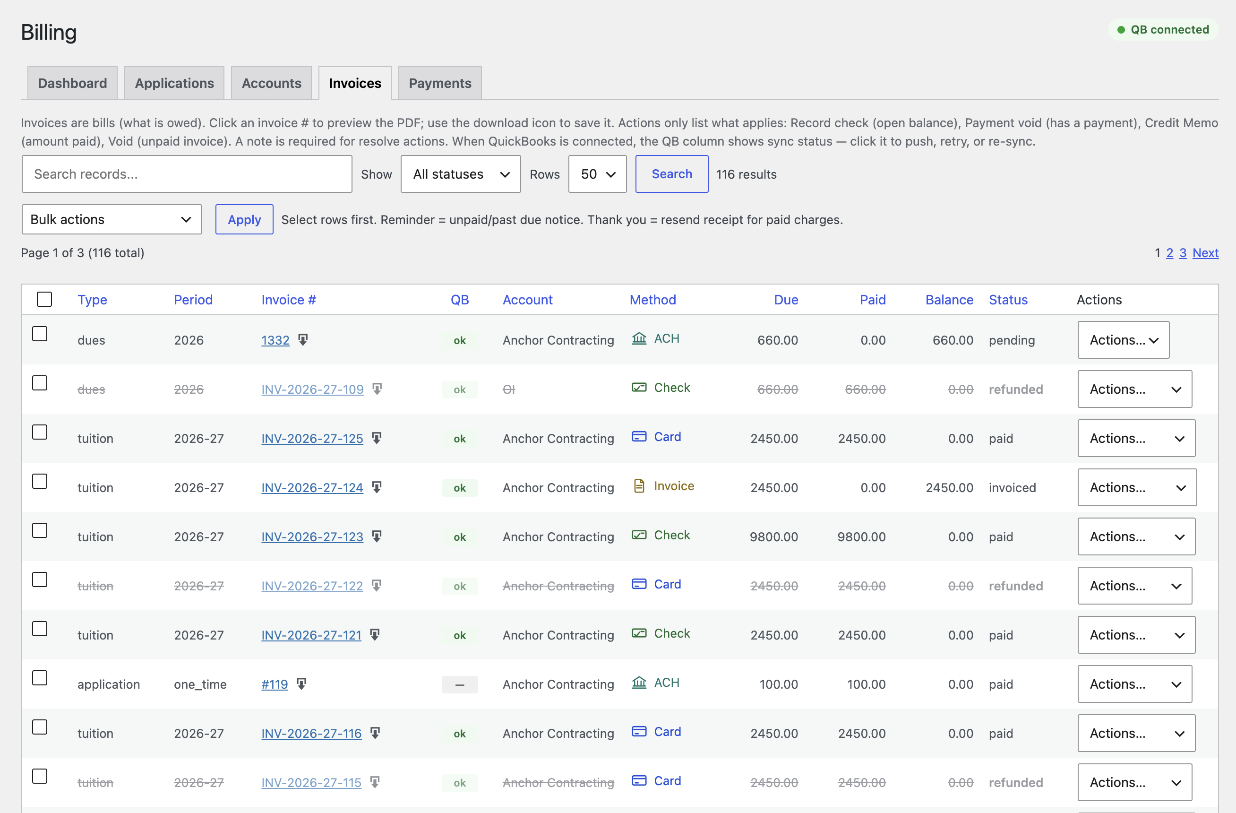Click QB ok badge for INV-2026-27-116
The image size is (1236, 813).
(x=460, y=733)
